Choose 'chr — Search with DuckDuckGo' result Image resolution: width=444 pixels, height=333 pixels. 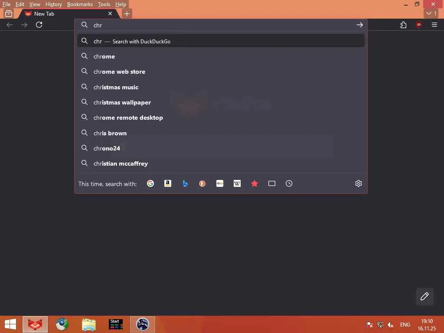tap(221, 41)
